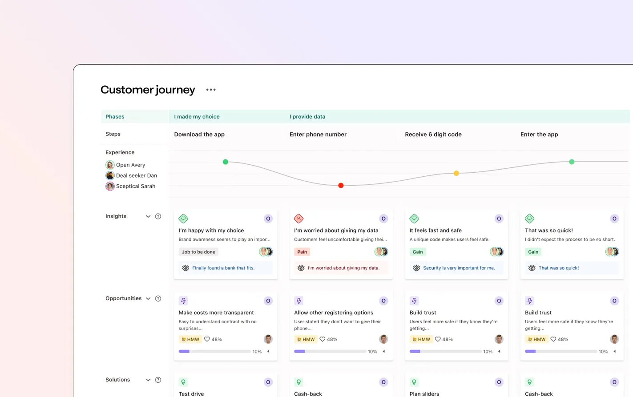This screenshot has width=633, height=397.
Task: Click progress bar on first 'Build trust' card
Action: pos(445,351)
